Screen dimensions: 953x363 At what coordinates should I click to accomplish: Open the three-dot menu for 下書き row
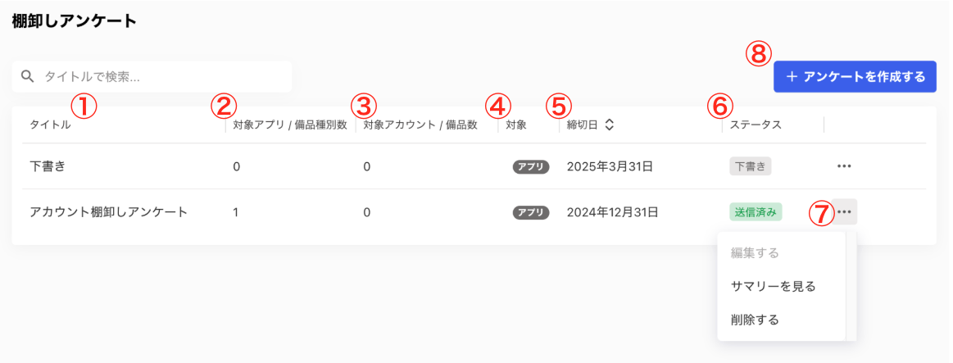click(843, 166)
